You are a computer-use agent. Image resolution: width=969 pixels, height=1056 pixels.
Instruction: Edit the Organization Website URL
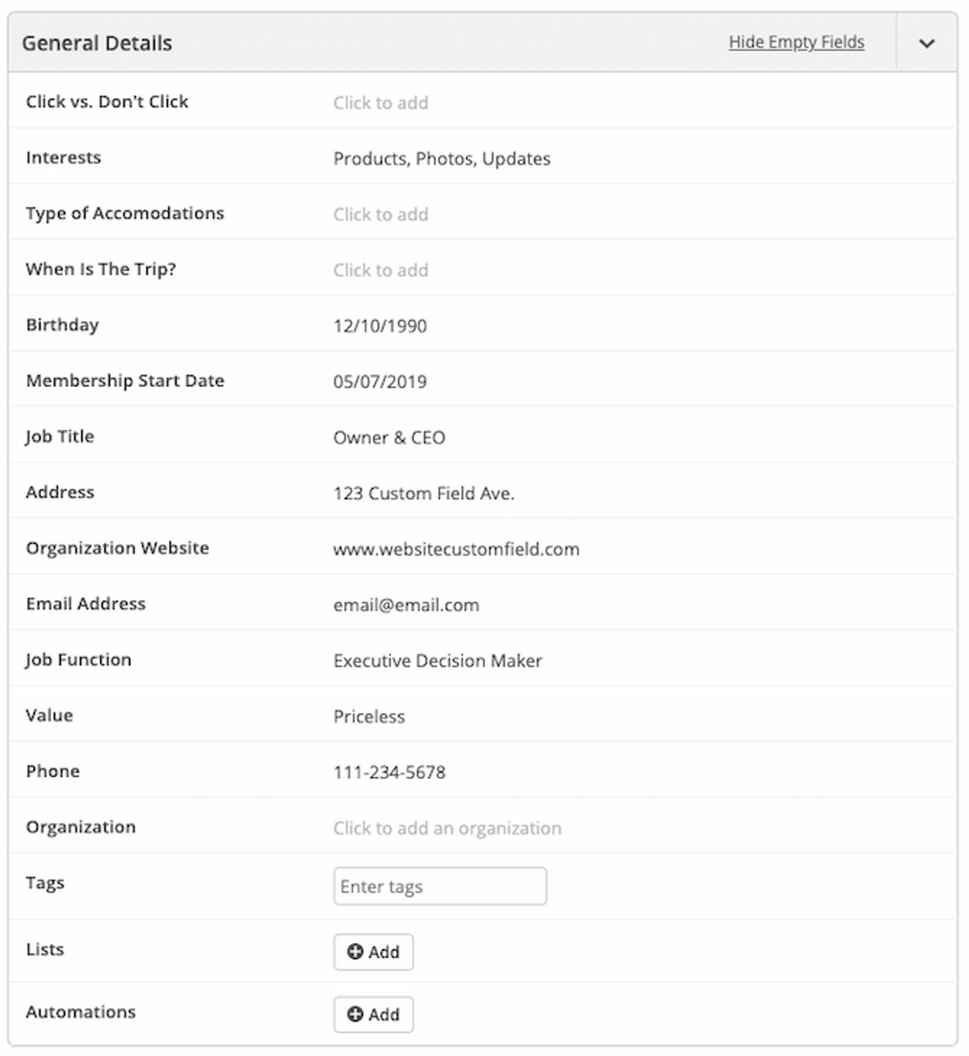pos(456,549)
